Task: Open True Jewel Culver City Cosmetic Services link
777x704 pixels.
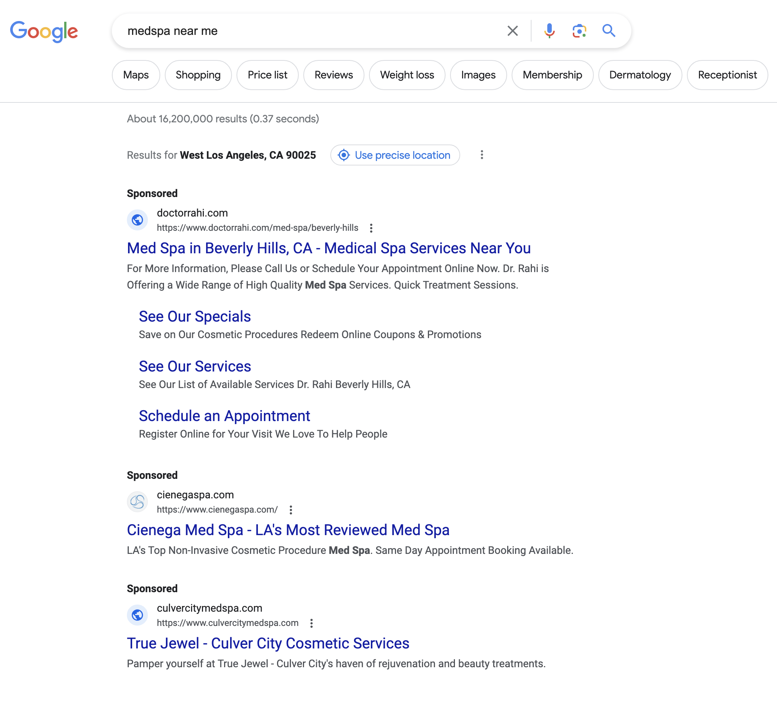Action: click(x=268, y=643)
